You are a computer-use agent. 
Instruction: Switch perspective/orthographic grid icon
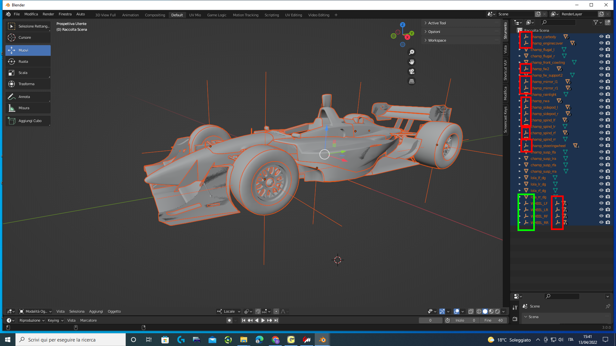(412, 81)
